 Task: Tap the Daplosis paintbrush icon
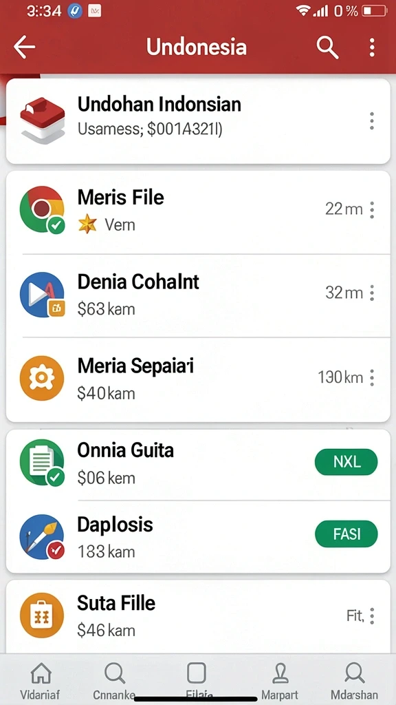coord(42,537)
